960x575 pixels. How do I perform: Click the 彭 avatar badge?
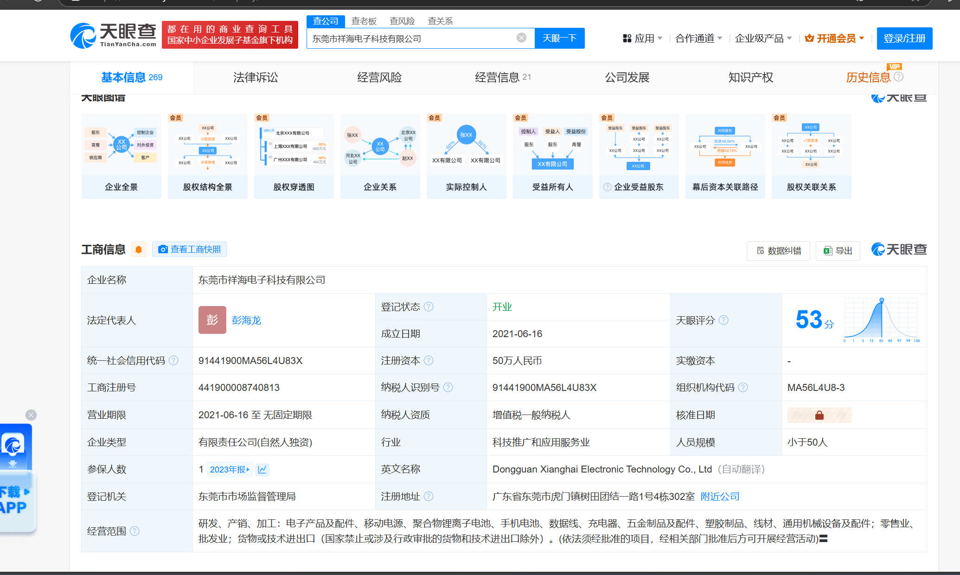[x=212, y=320]
